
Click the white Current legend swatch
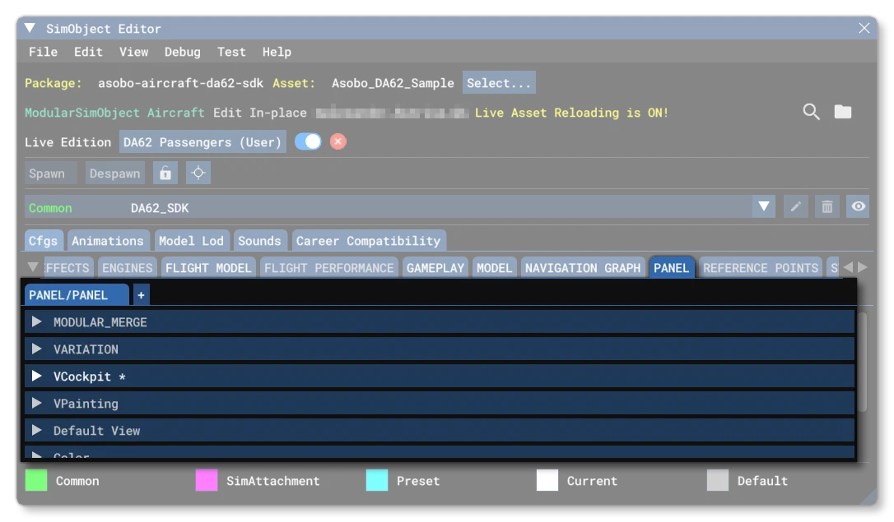coord(547,480)
